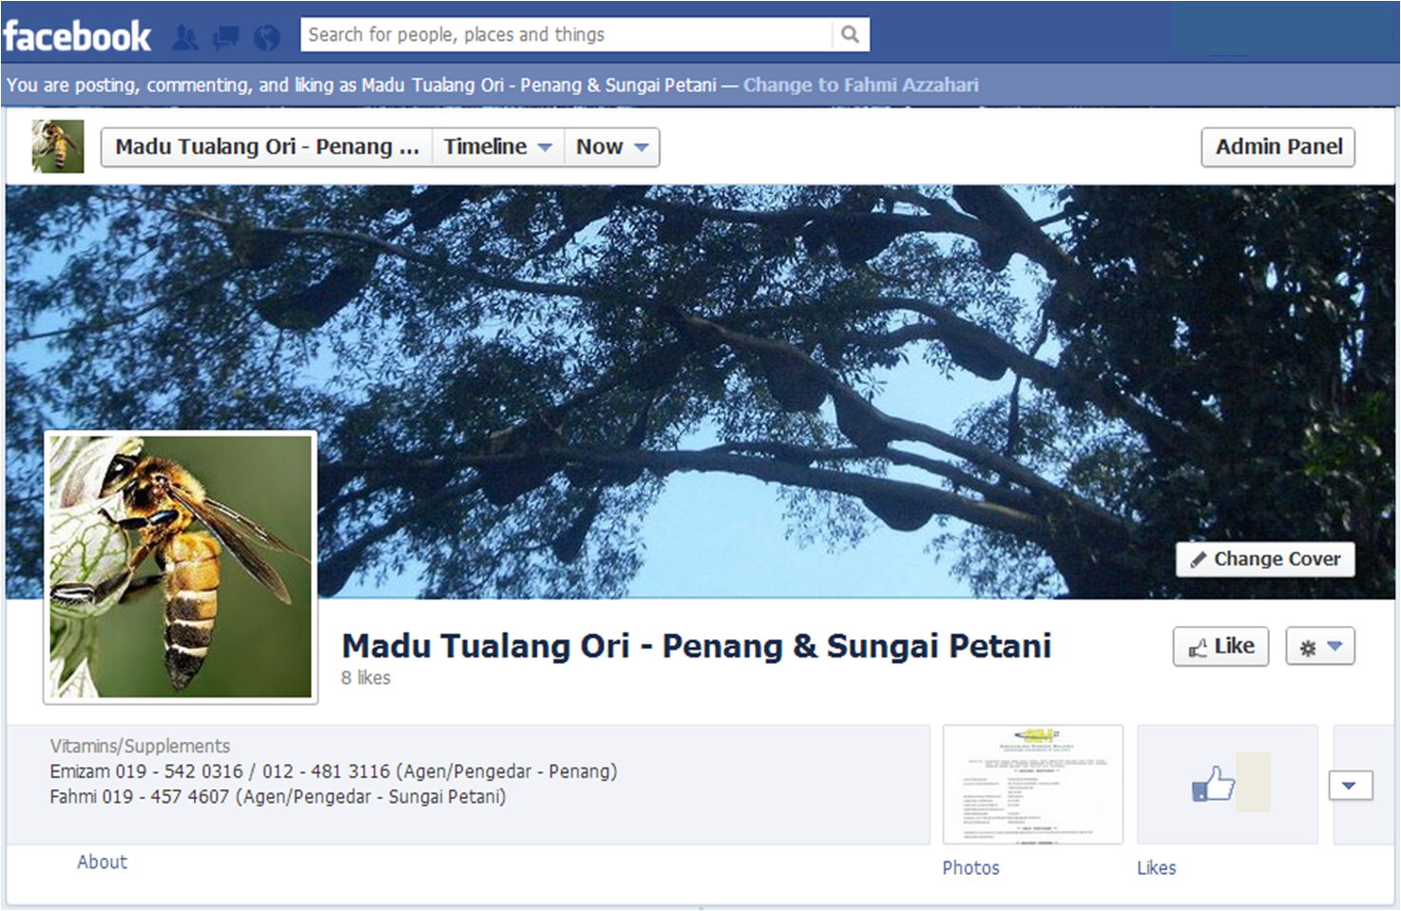Viewport: 1401px width, 911px height.
Task: Open the Photos thumbnail box
Action: tap(1033, 784)
